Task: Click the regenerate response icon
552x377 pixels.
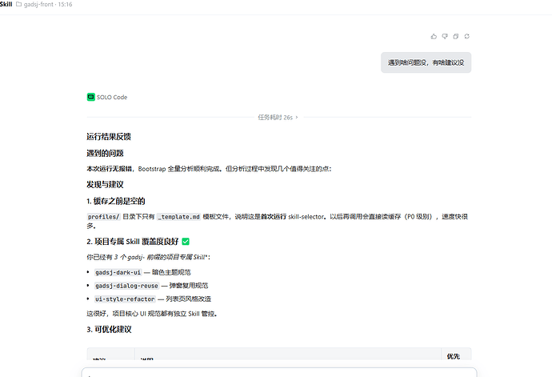Action: click(467, 36)
